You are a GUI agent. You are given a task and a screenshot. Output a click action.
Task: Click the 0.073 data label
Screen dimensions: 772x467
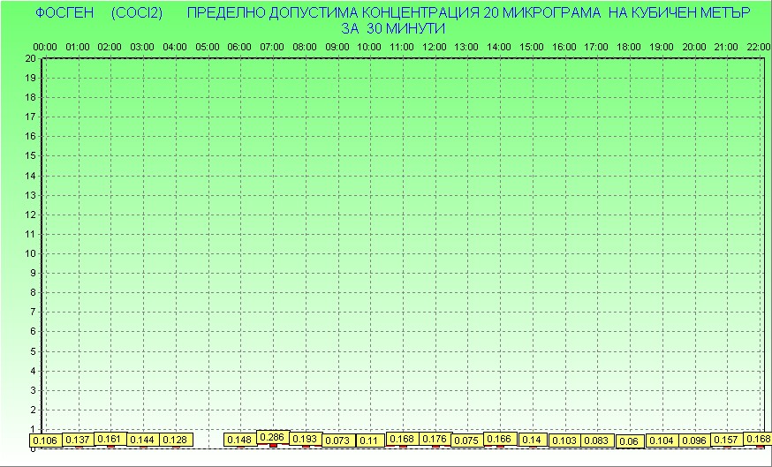(337, 441)
